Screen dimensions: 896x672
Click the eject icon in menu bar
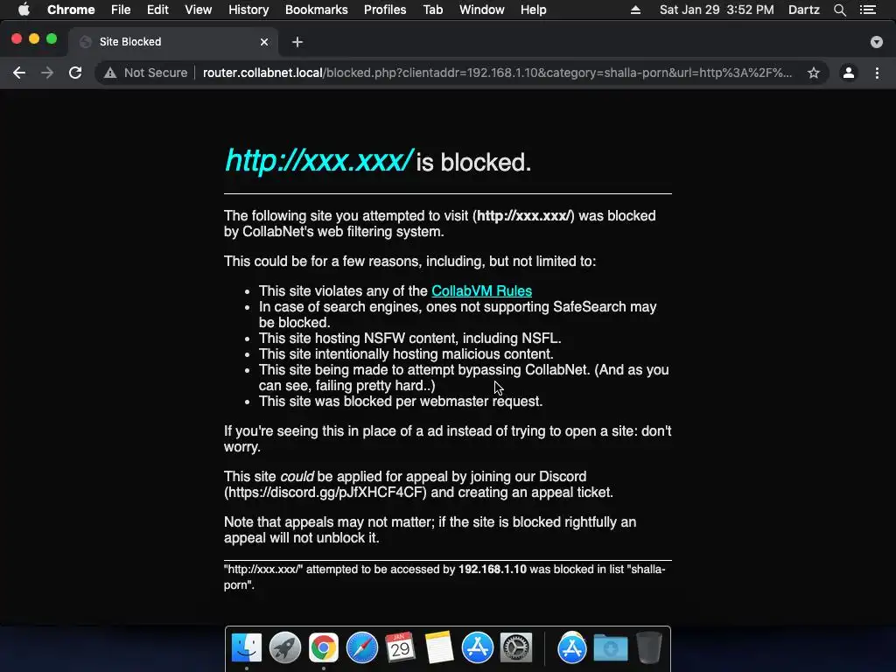pos(635,10)
